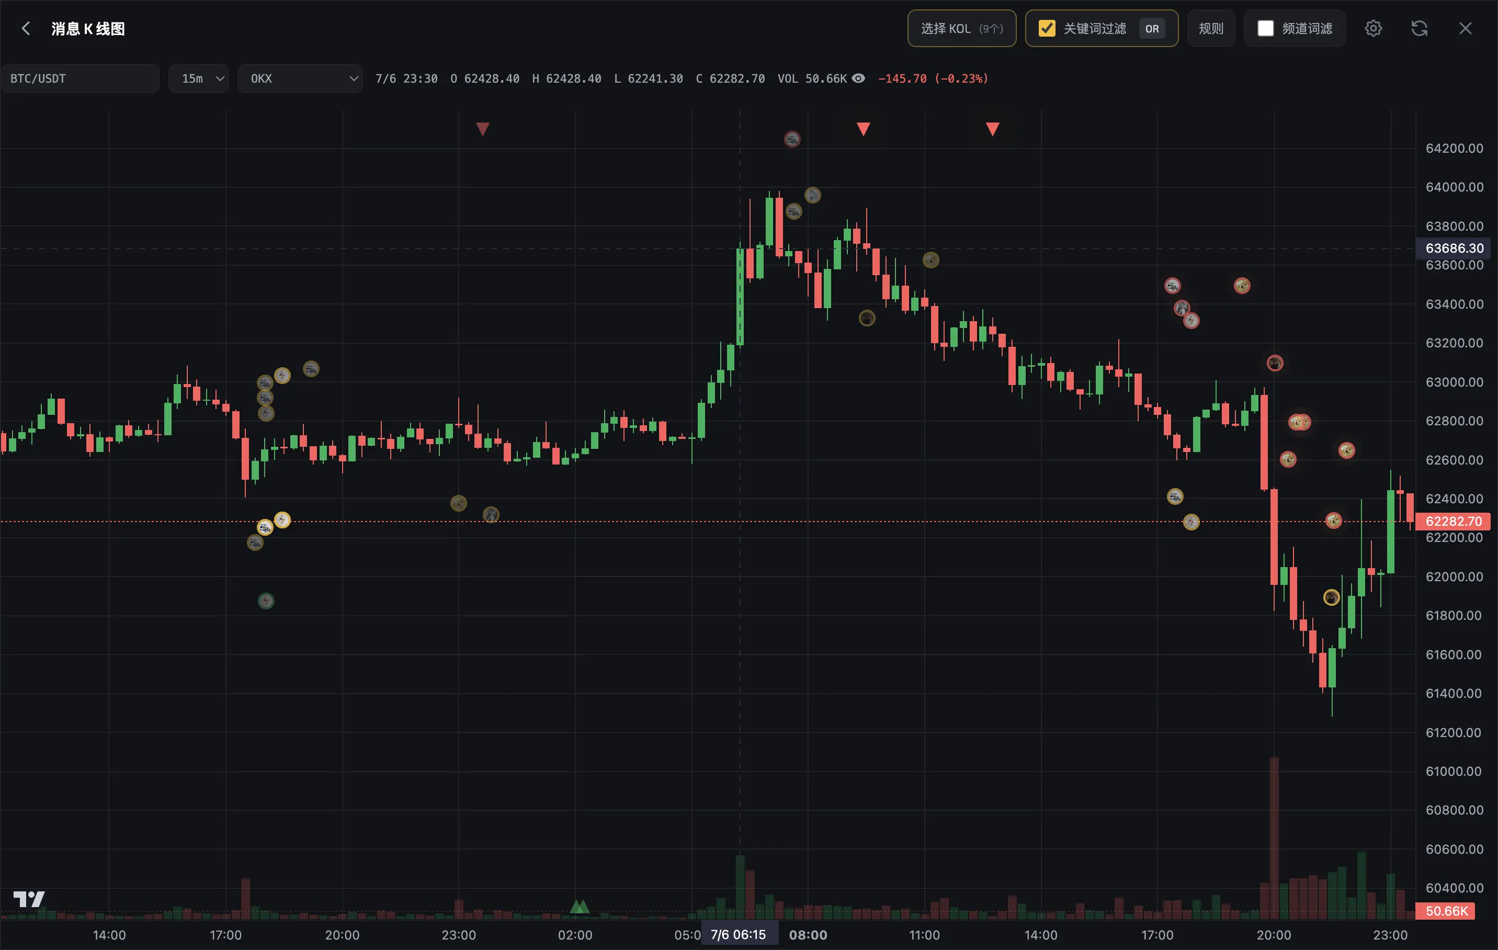
Task: Switch the OR keyword logic toggle
Action: [x=1152, y=29]
